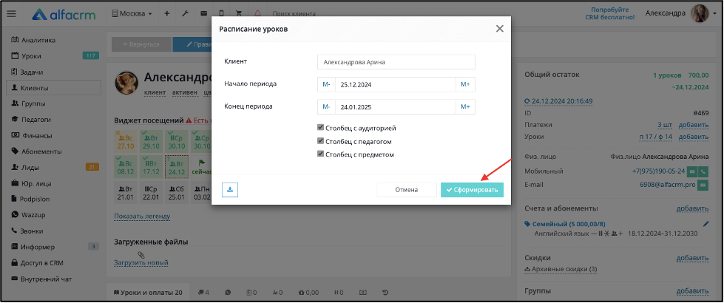Toggle Столбец с педагогом checkbox
The height and width of the screenshot is (303, 724).
[x=320, y=141]
